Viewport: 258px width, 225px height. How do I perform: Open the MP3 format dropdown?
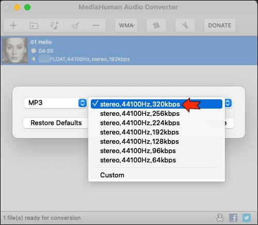[x=55, y=103]
